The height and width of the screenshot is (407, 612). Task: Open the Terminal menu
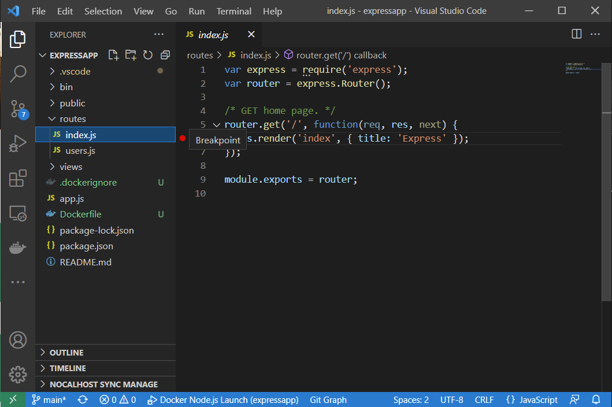(234, 12)
